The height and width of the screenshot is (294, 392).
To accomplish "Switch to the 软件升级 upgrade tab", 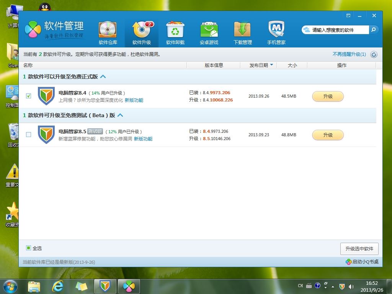I will (142, 33).
